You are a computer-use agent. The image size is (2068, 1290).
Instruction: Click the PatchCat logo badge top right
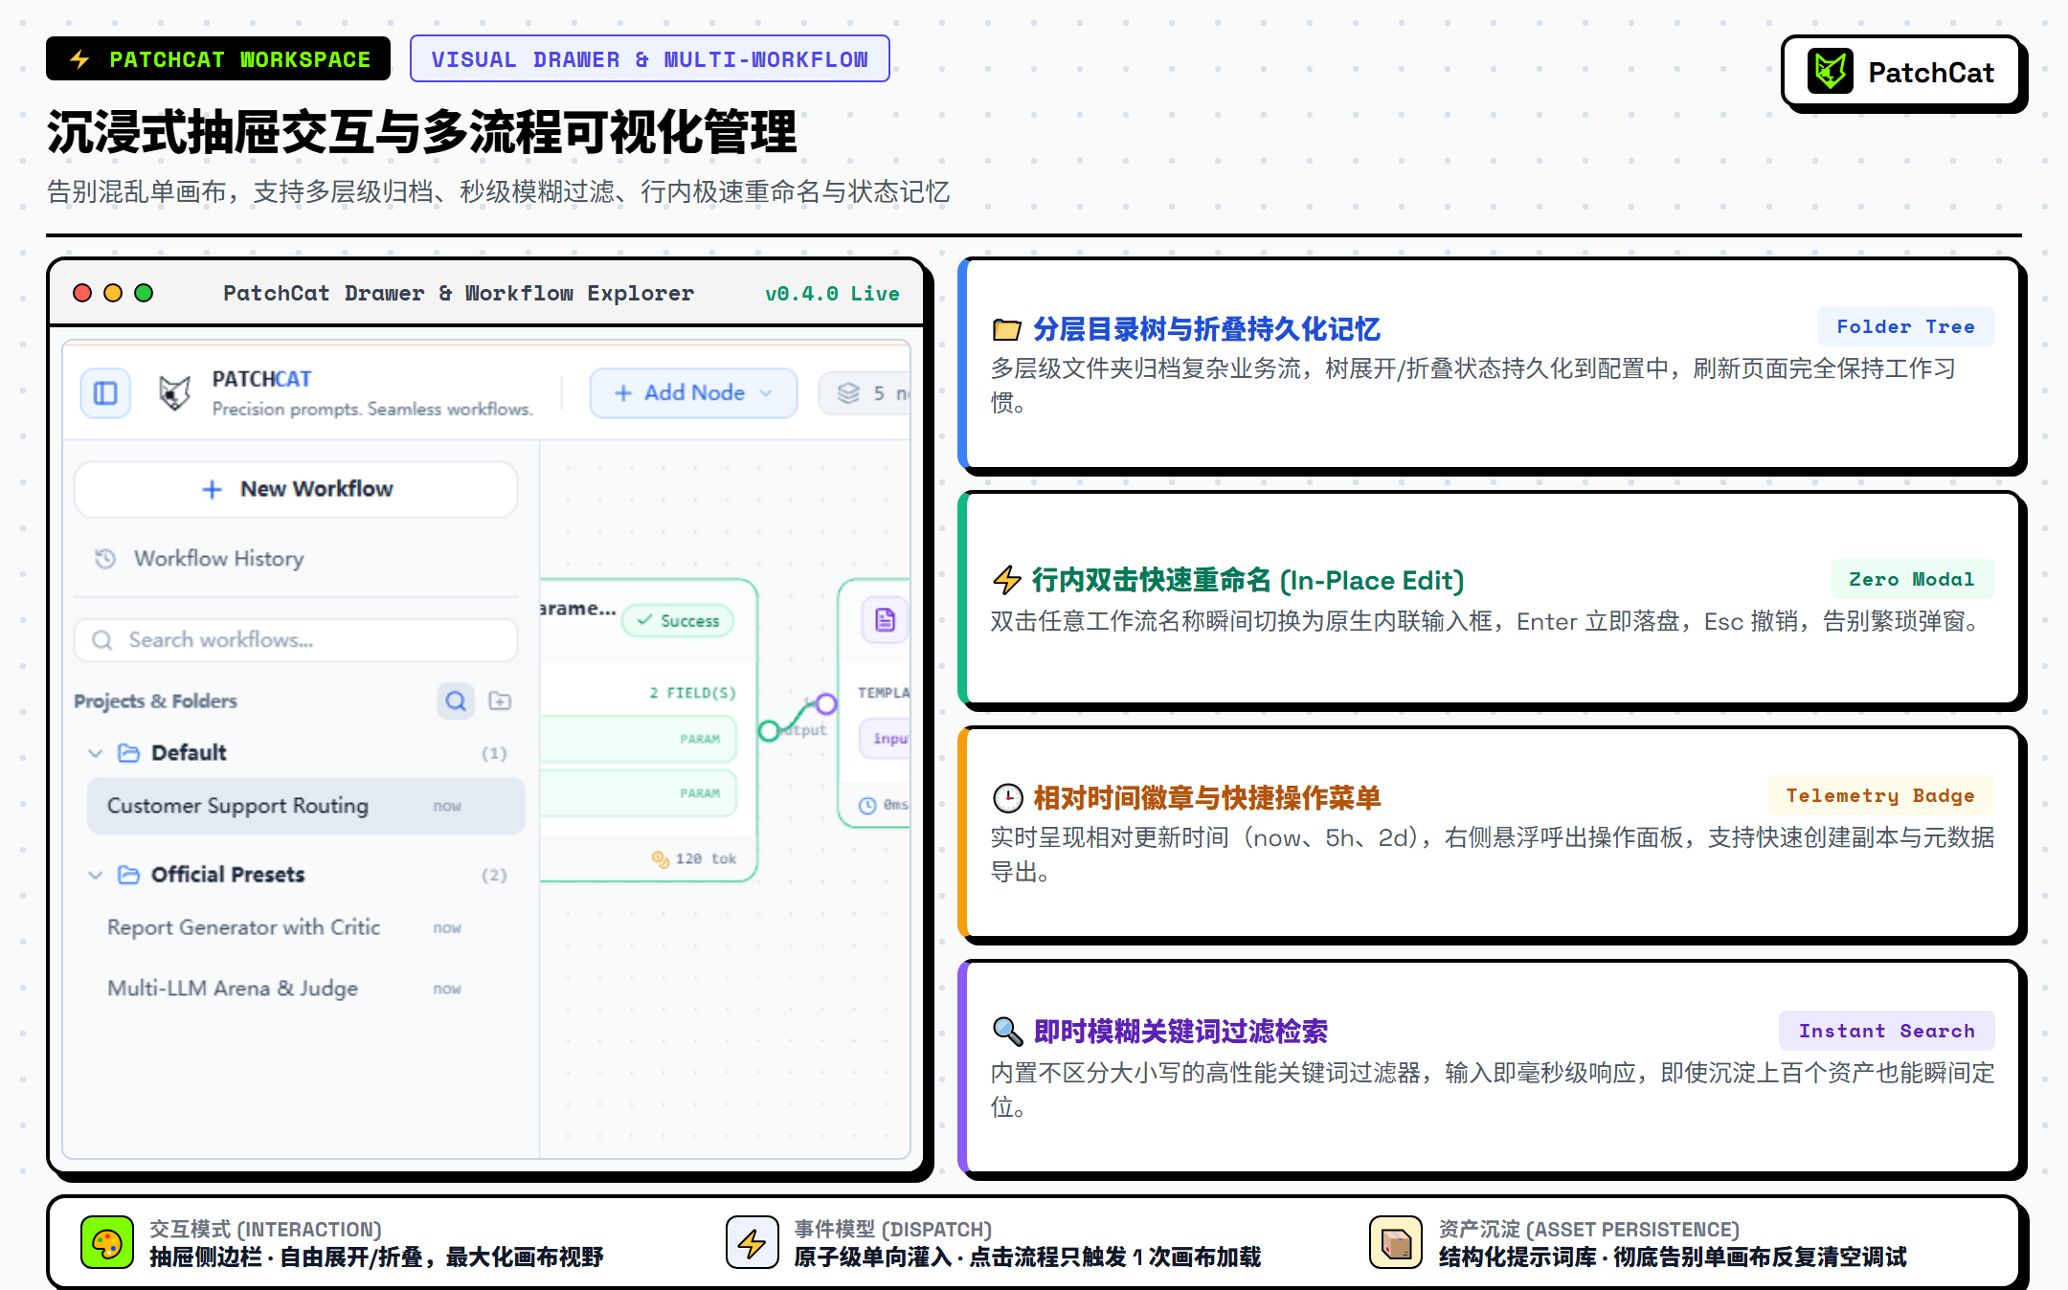click(1900, 72)
